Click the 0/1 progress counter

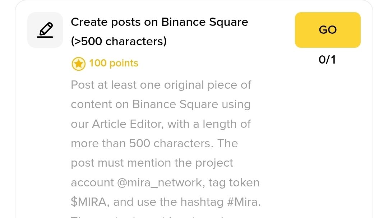(x=327, y=60)
